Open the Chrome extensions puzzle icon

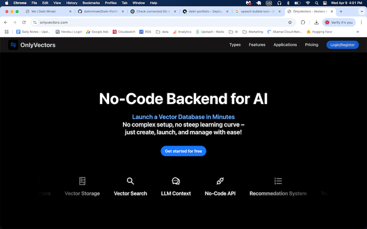(x=303, y=22)
